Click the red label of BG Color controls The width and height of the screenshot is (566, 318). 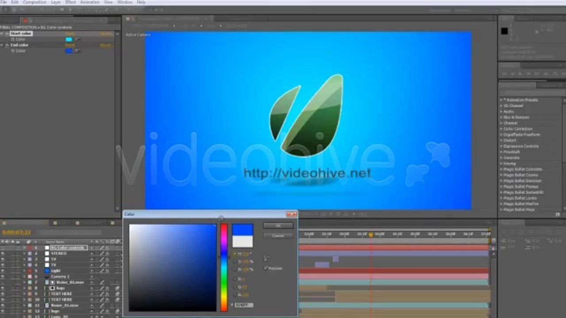coord(30,248)
